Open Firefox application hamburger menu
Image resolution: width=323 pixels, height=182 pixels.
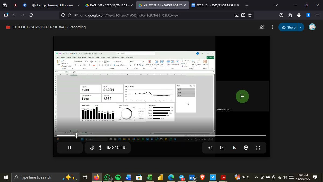(x=317, y=15)
